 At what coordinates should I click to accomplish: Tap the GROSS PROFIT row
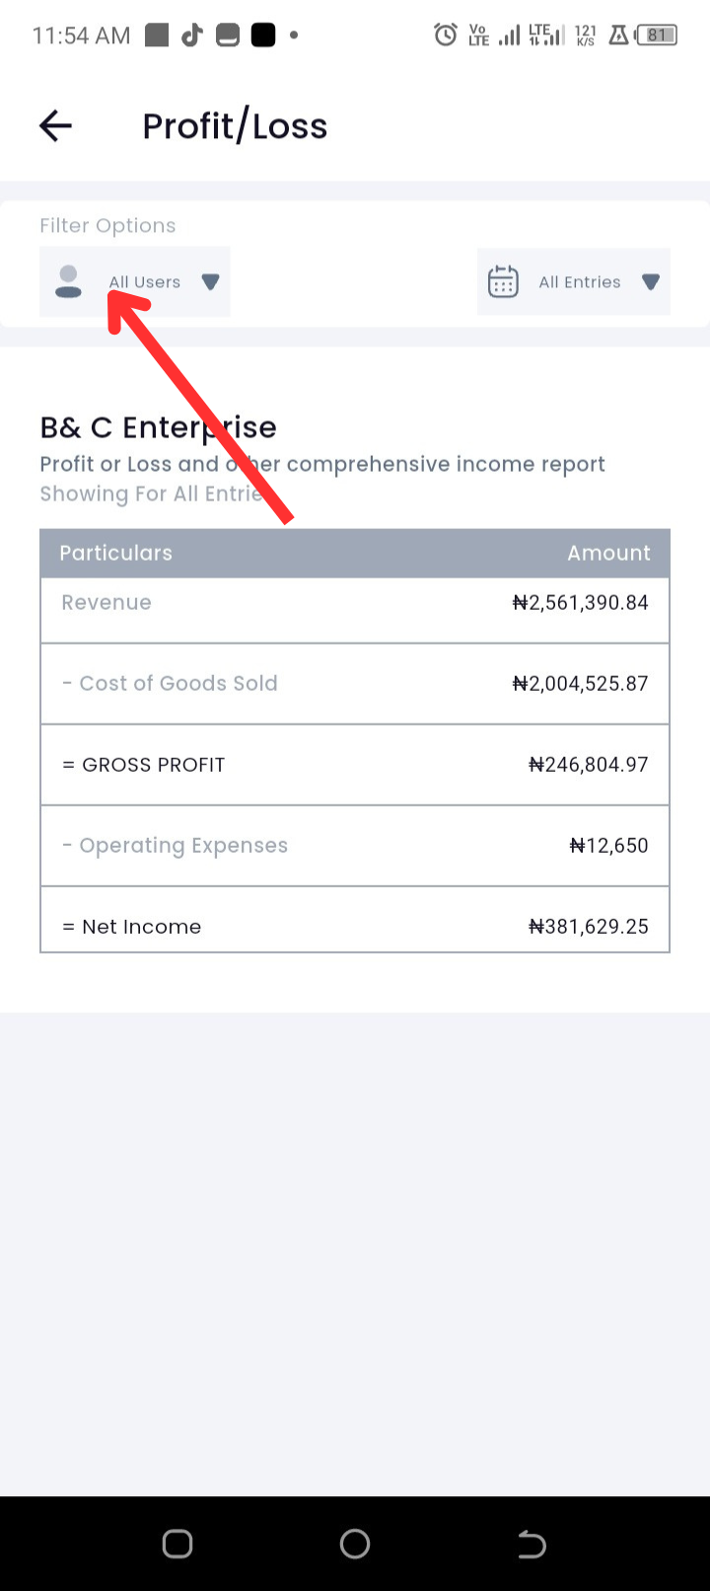coord(355,765)
